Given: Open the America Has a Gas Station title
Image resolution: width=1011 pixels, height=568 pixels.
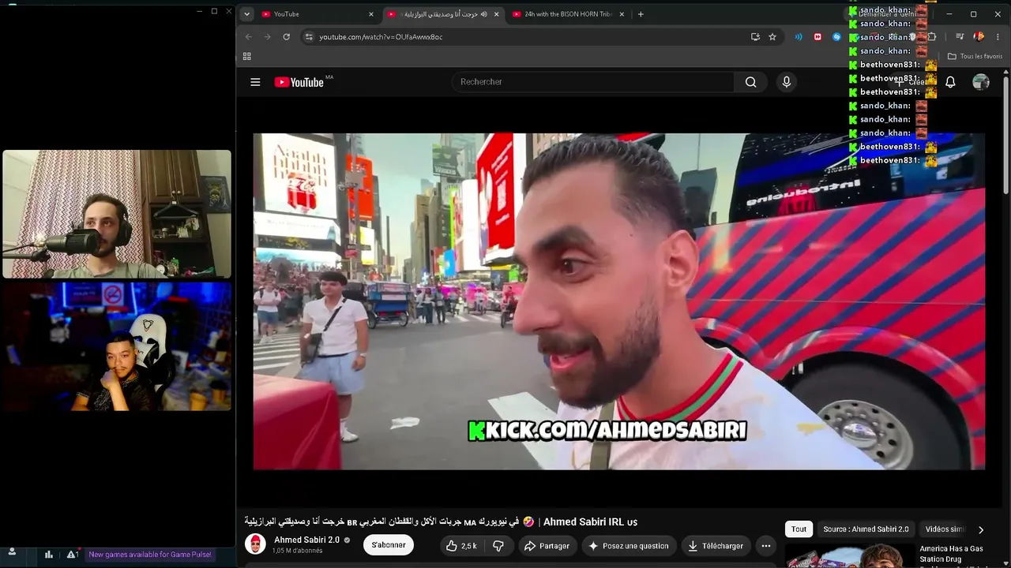Looking at the screenshot, I should tap(951, 554).
